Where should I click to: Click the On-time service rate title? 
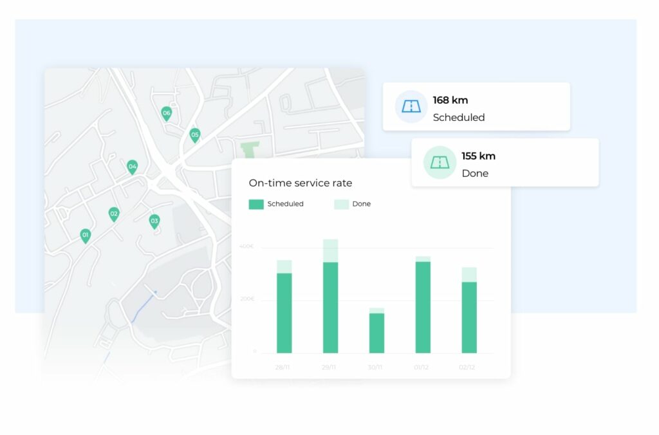(301, 183)
